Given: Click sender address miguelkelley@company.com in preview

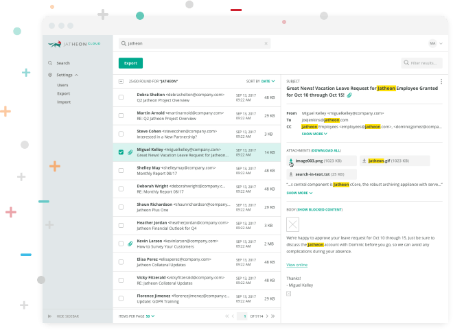Looking at the screenshot, I should point(356,113).
